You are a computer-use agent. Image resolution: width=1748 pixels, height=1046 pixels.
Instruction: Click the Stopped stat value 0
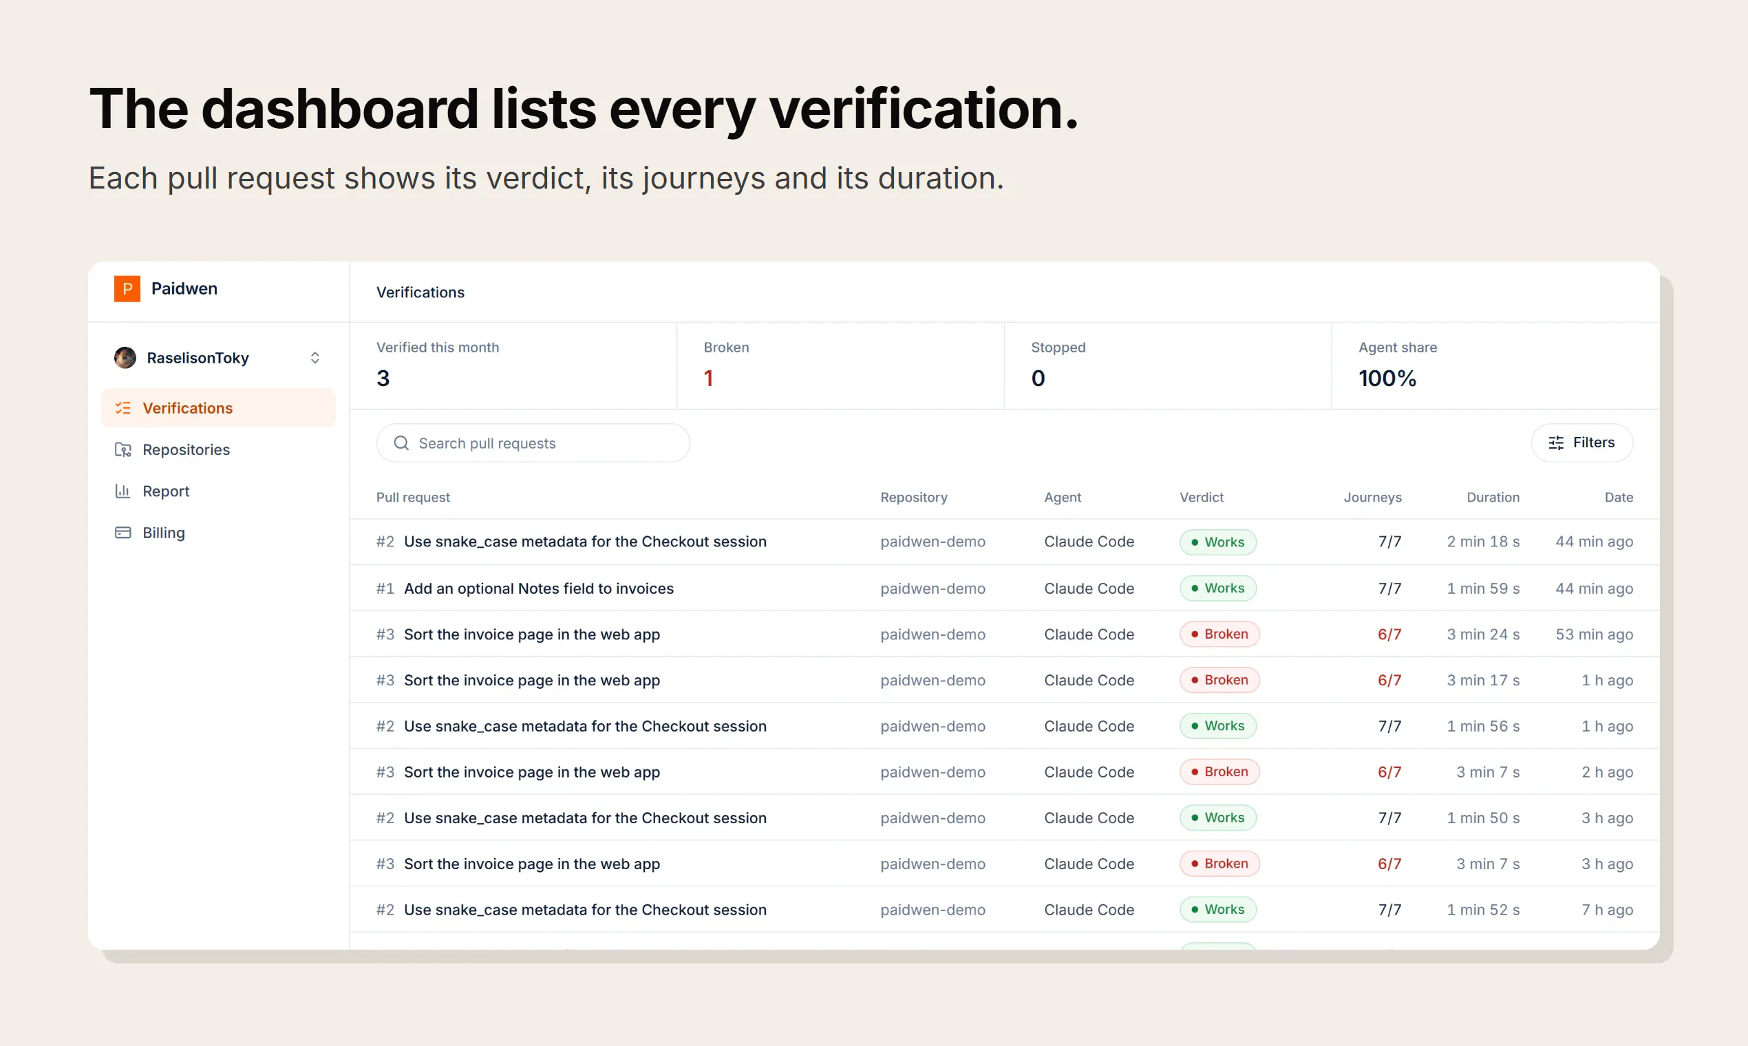click(1038, 378)
